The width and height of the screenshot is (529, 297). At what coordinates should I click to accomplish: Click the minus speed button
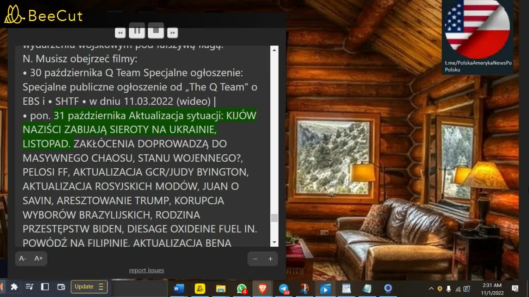(x=255, y=259)
